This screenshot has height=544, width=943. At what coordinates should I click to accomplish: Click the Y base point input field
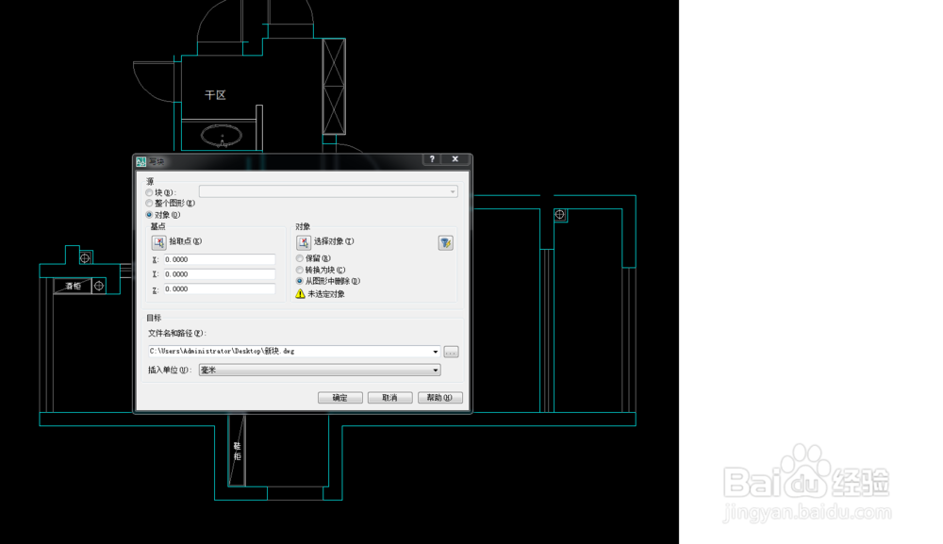click(220, 274)
